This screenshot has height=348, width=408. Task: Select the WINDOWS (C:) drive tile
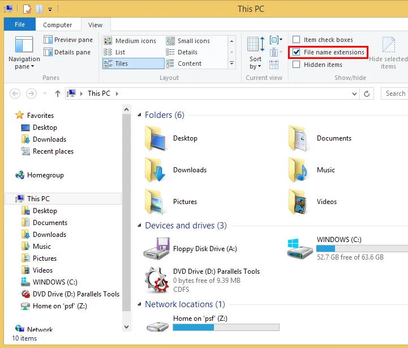coord(347,249)
